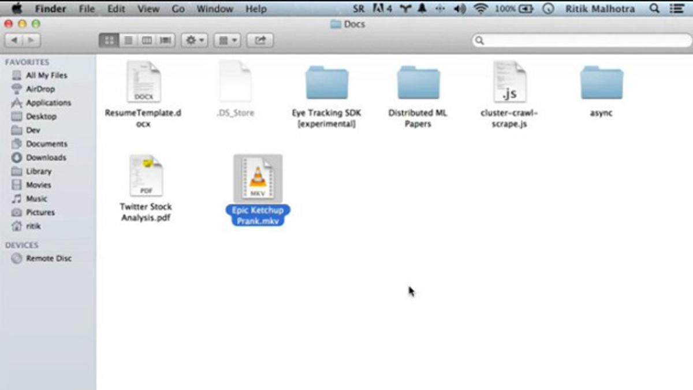Select Epic Ketchup Prank.mkv icon
693x390 pixels.
click(258, 178)
